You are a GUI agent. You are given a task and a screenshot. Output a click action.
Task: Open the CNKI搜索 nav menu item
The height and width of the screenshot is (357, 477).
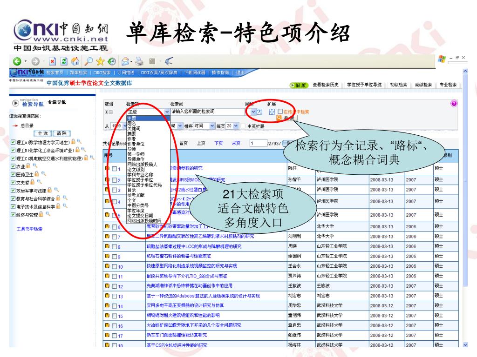pos(102,73)
